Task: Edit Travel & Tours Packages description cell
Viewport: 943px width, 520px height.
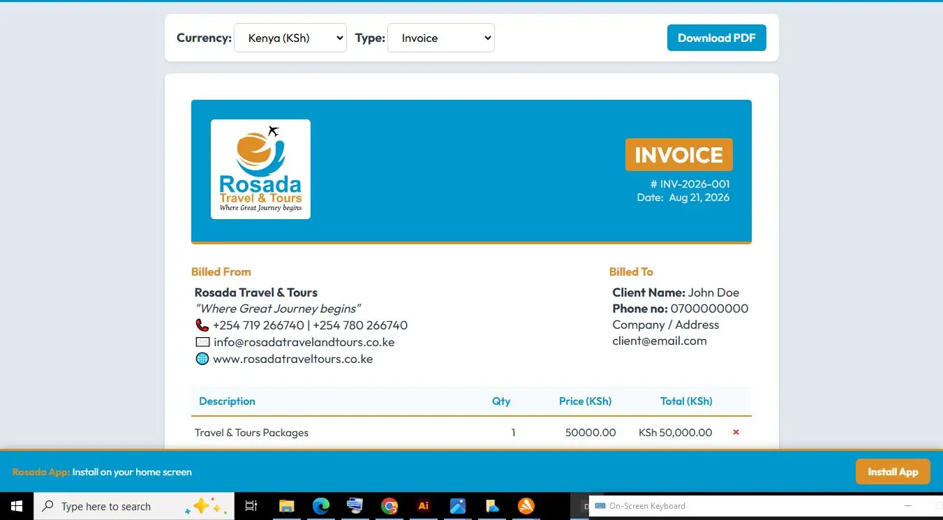Action: (x=251, y=433)
